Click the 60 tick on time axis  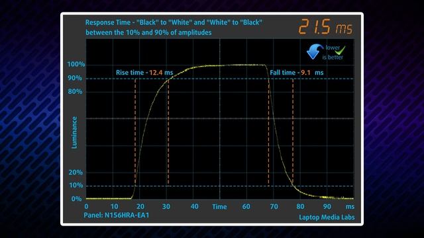tap(246, 207)
